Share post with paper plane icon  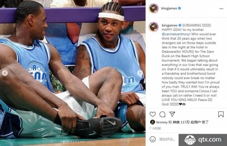point(172,114)
